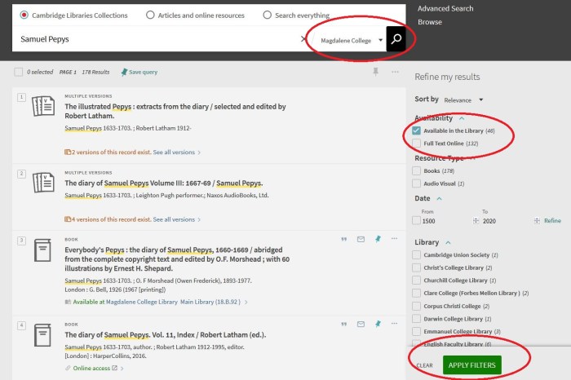571x380 pixels.
Task: Open title The diary of Samuel Pepys Volume III
Action: point(163,183)
